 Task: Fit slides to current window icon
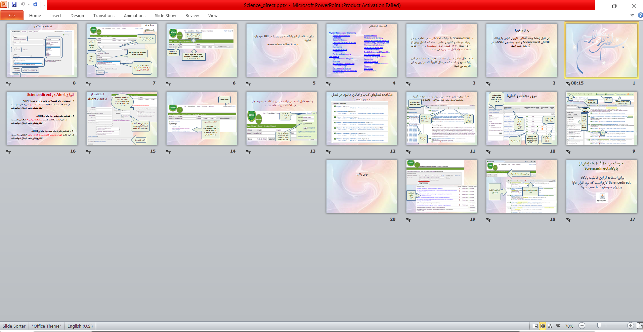pyautogui.click(x=640, y=326)
